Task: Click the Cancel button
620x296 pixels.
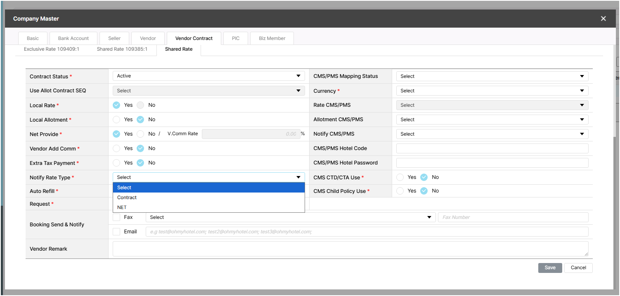Action: tap(578, 268)
